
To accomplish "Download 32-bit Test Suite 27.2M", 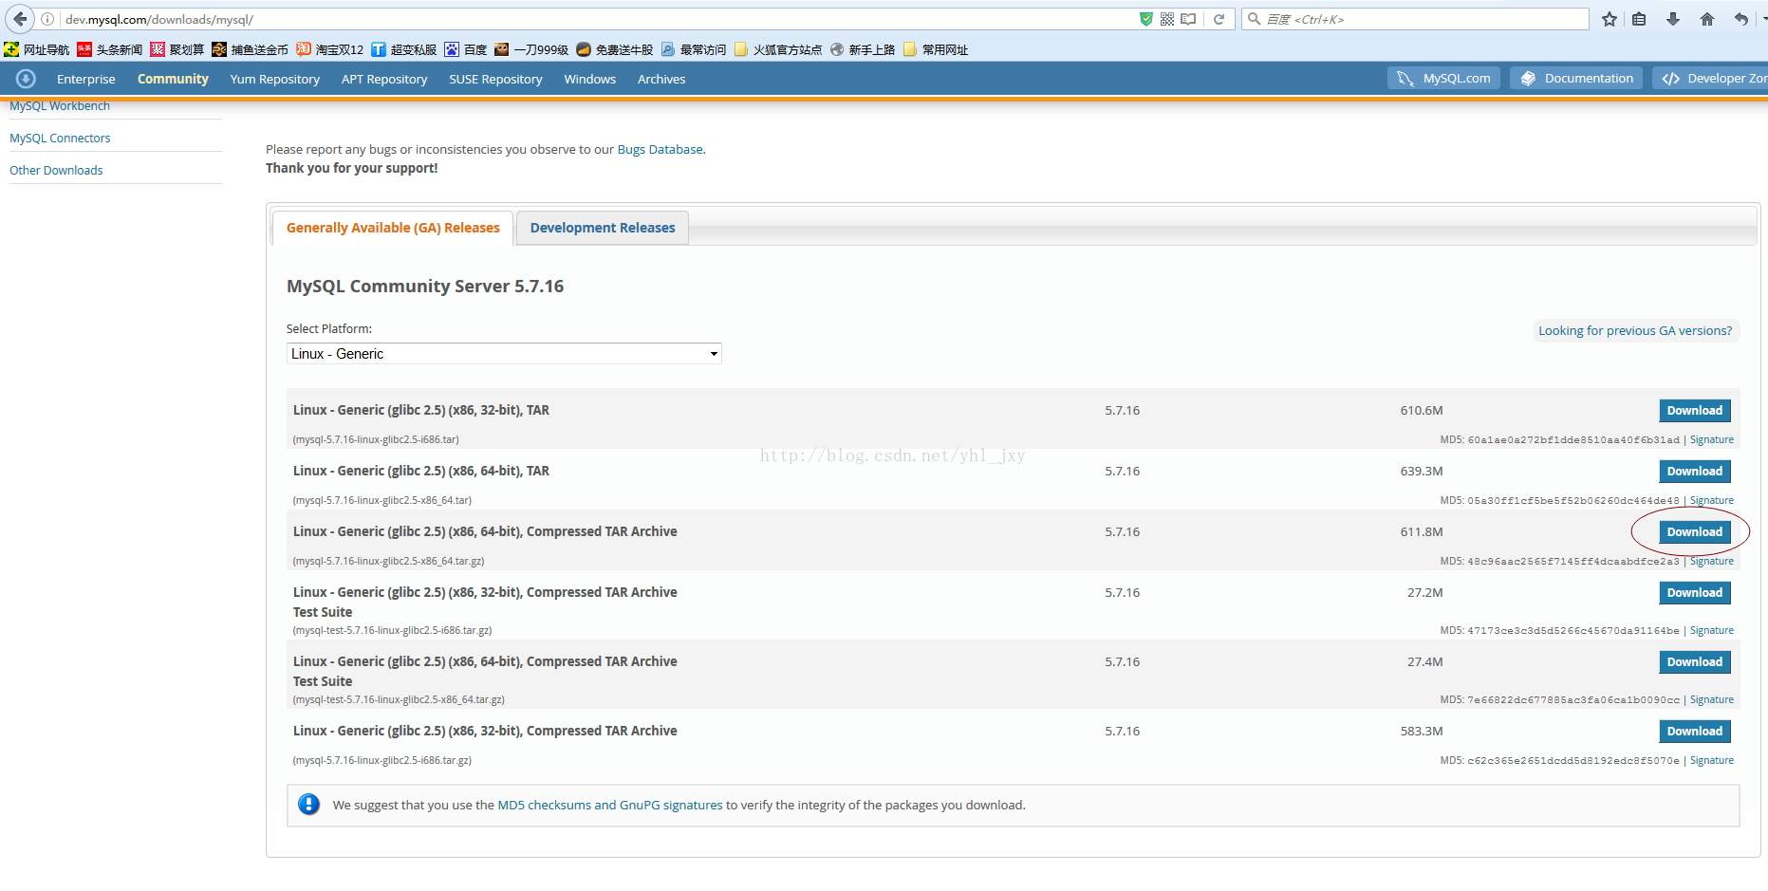I will click(1695, 593).
